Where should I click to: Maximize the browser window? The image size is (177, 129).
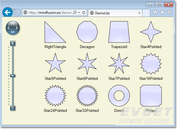tap(159, 5)
